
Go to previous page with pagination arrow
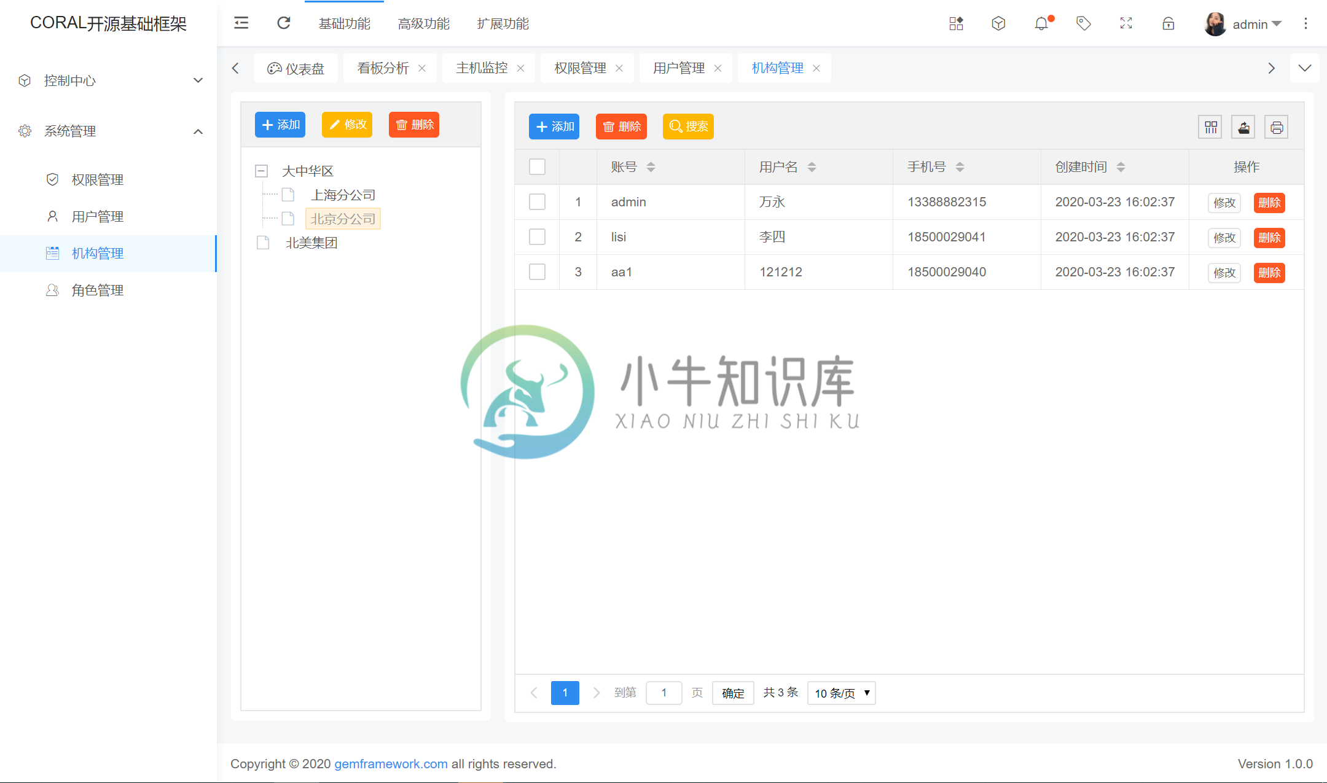(534, 693)
